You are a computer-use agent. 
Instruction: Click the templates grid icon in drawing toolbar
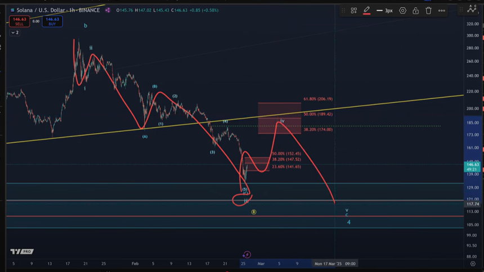point(354,10)
